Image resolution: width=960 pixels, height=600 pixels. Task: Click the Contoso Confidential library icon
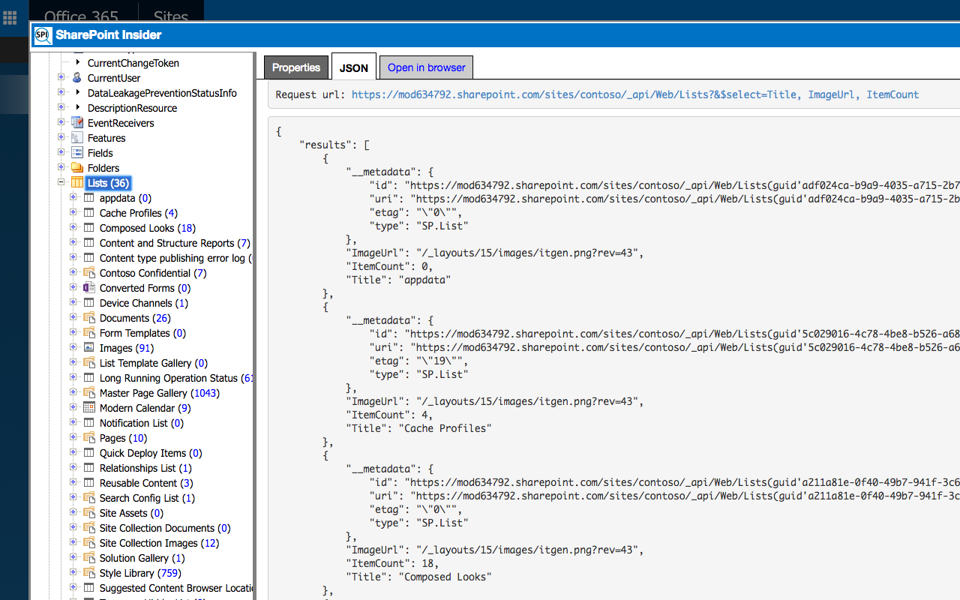click(88, 273)
